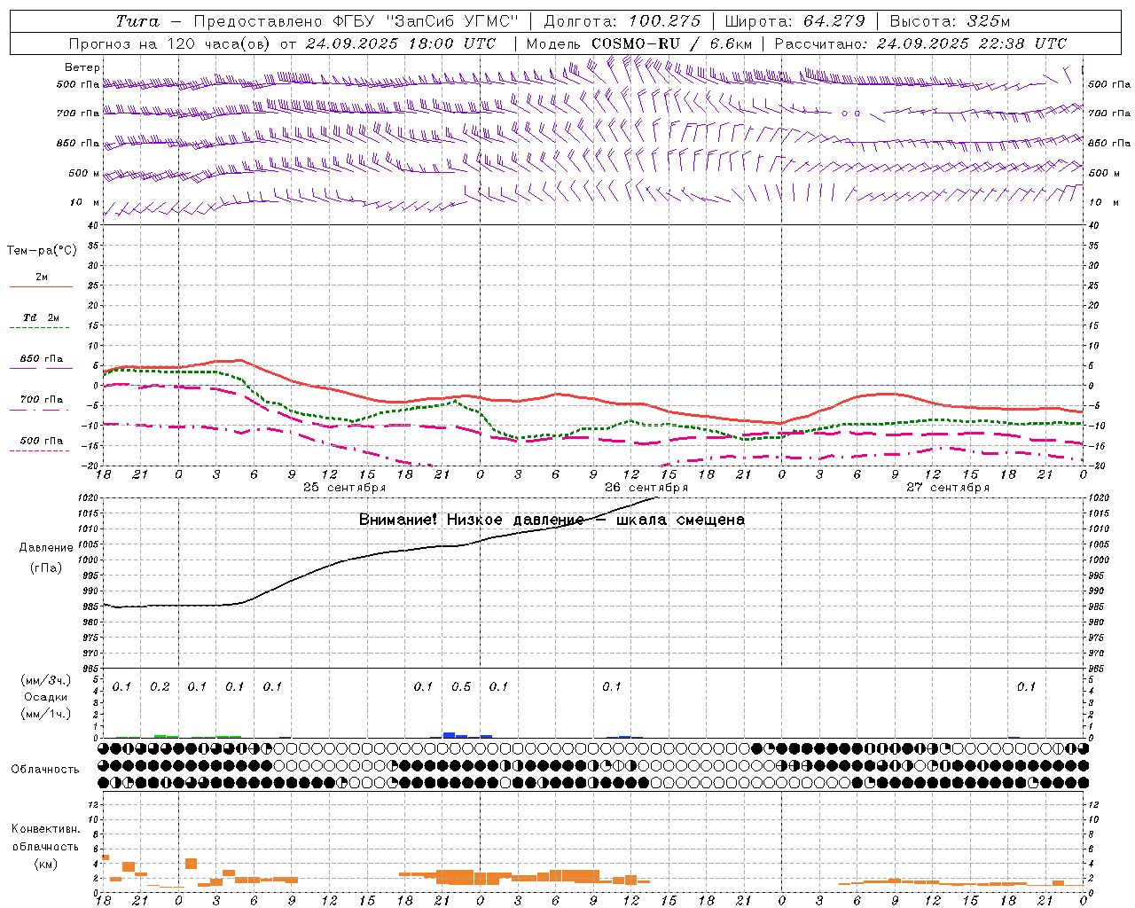This screenshot has width=1135, height=908.
Task: Click the forecast start "24.09.2025 18:00 UTC"
Action: [x=401, y=43]
